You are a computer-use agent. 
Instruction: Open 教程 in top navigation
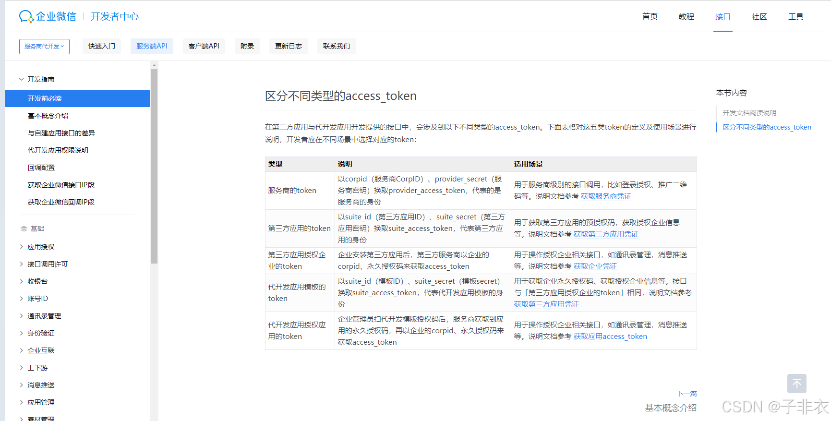click(686, 16)
